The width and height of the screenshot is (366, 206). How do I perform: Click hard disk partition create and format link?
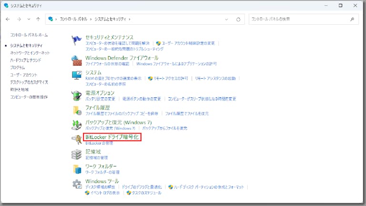point(209,187)
